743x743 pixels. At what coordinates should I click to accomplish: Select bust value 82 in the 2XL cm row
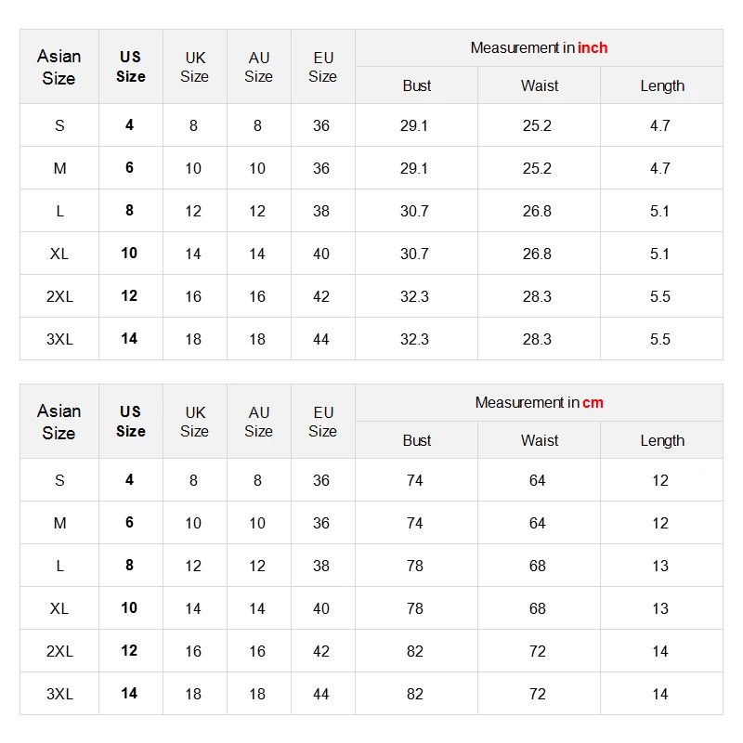[415, 651]
